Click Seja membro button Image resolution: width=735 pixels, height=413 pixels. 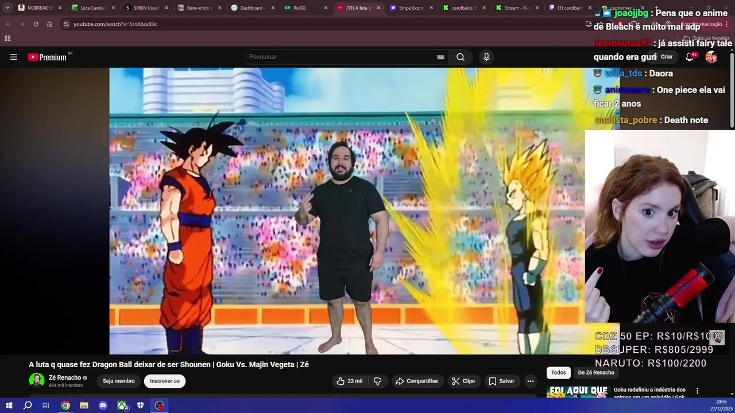tap(119, 381)
